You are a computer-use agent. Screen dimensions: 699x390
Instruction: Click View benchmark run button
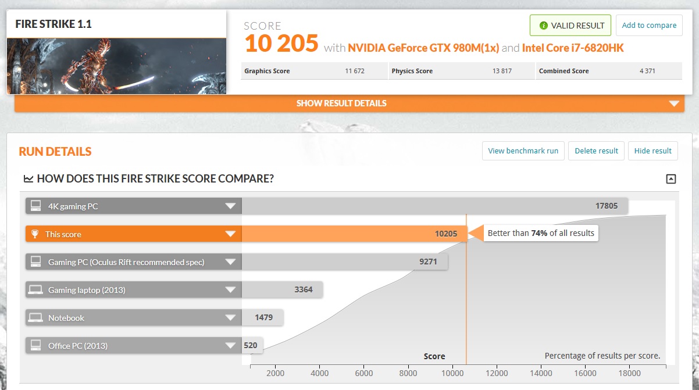pyautogui.click(x=523, y=151)
